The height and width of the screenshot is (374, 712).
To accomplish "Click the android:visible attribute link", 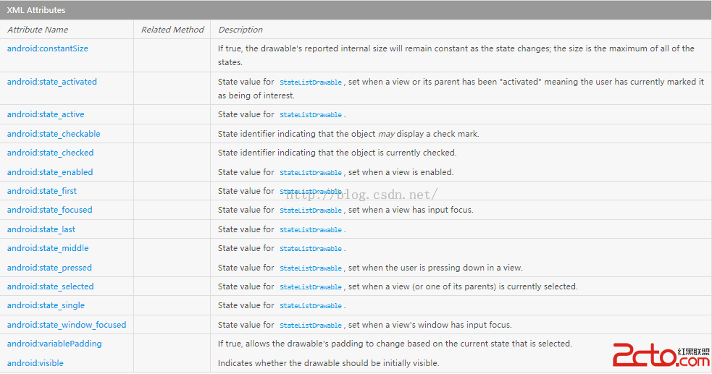I will [x=35, y=363].
